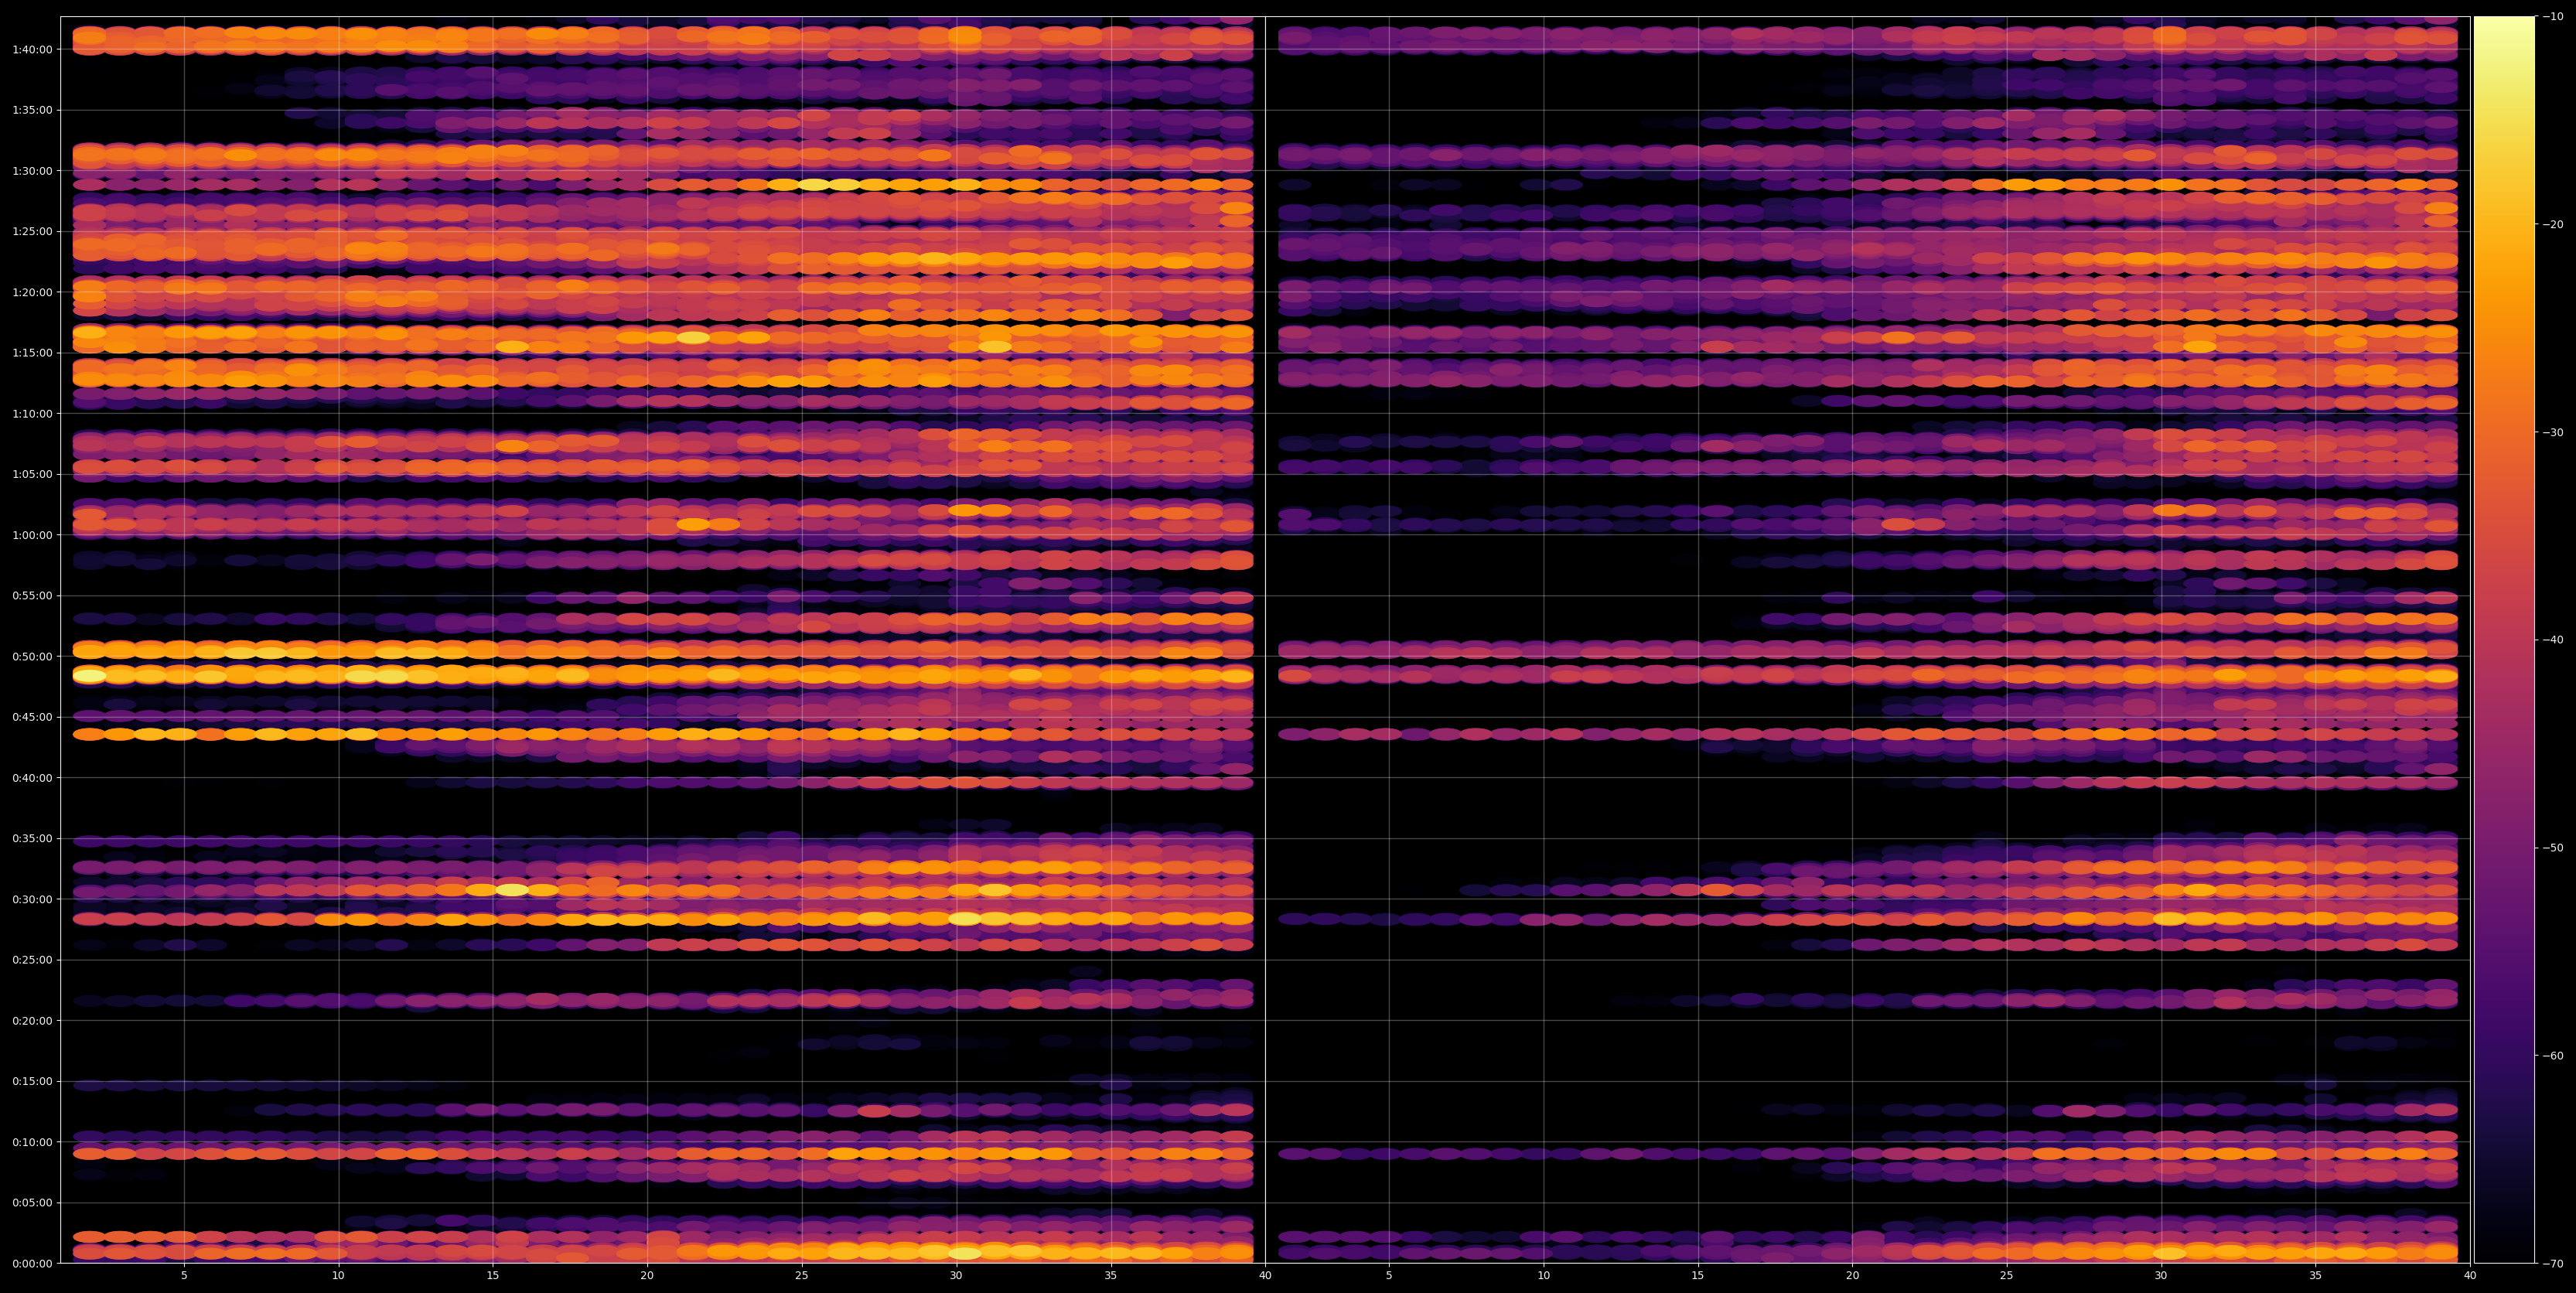This screenshot has width=2576, height=1293.
Task: Select the −50 colorbar tick label
Action: (2553, 848)
